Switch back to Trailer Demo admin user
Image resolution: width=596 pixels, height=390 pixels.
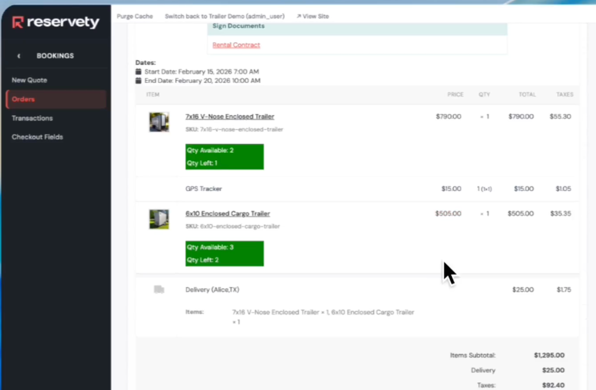[224, 16]
